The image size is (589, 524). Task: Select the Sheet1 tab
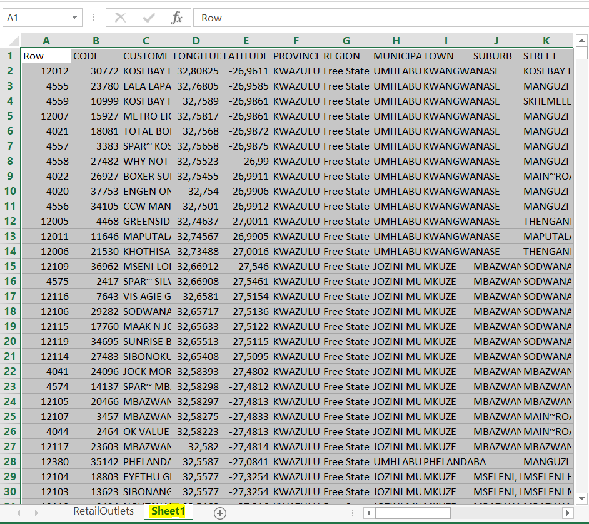tap(168, 511)
